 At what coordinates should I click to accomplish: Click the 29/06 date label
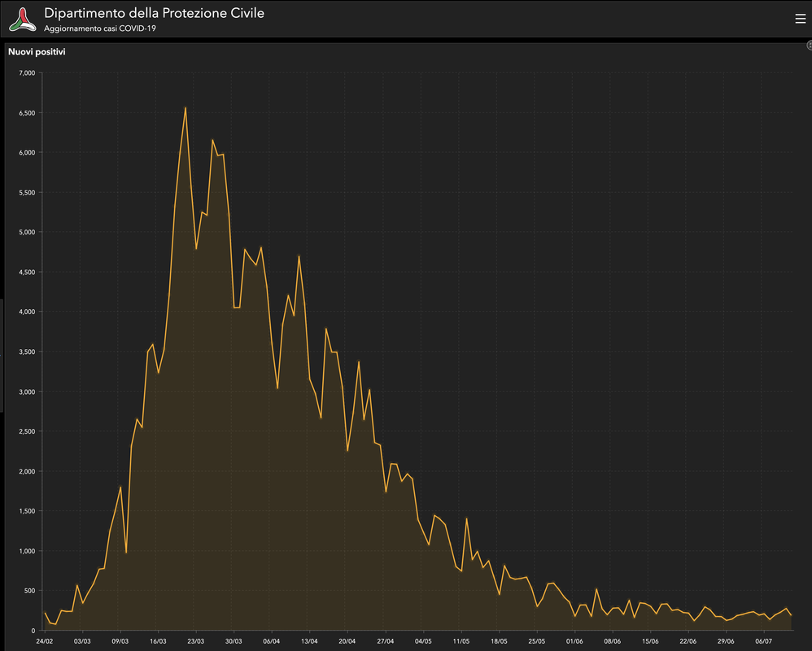tap(726, 641)
